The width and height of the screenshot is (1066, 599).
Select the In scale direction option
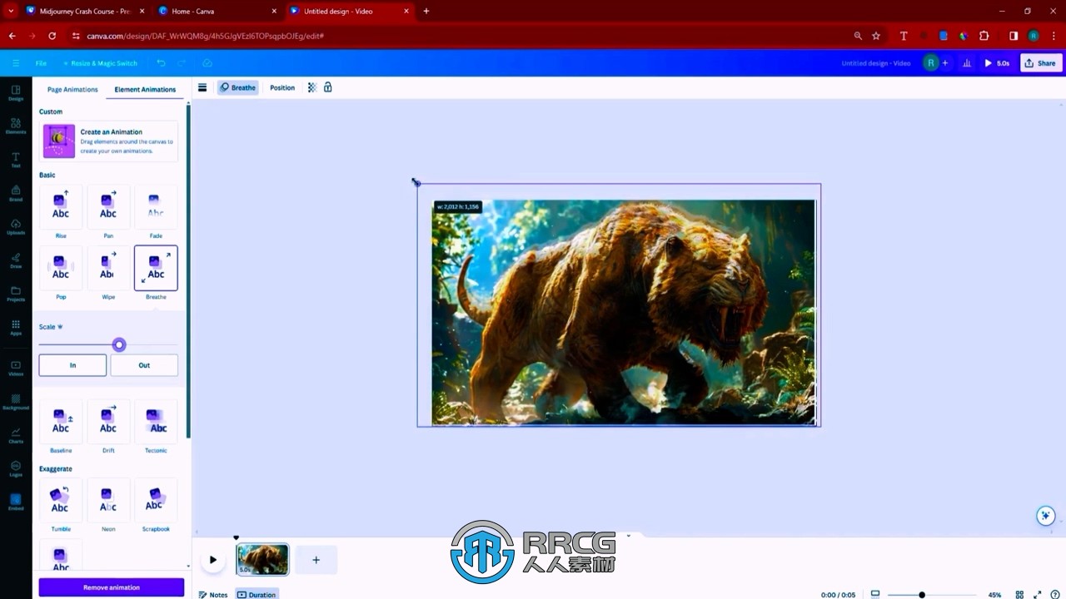point(72,365)
